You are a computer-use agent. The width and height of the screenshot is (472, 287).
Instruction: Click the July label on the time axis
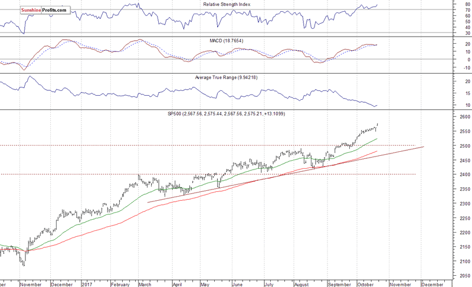[x=268, y=284]
